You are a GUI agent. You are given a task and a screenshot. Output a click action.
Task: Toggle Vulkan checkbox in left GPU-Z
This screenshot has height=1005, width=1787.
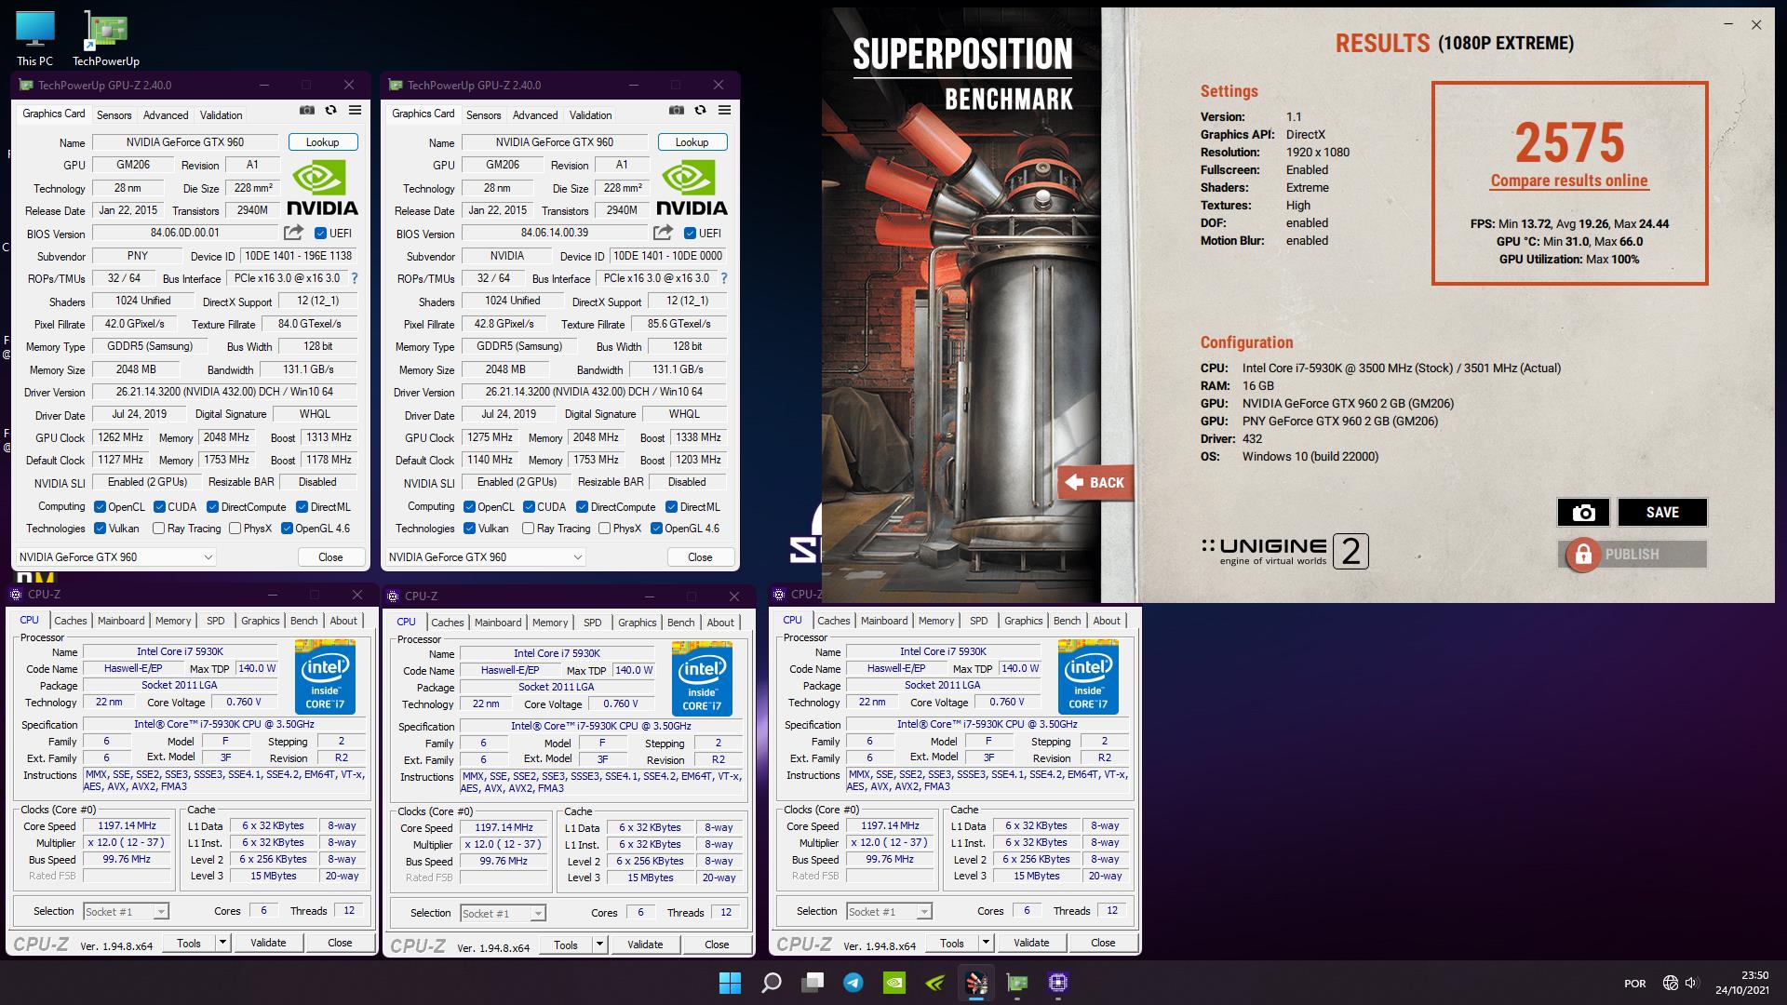click(x=100, y=529)
